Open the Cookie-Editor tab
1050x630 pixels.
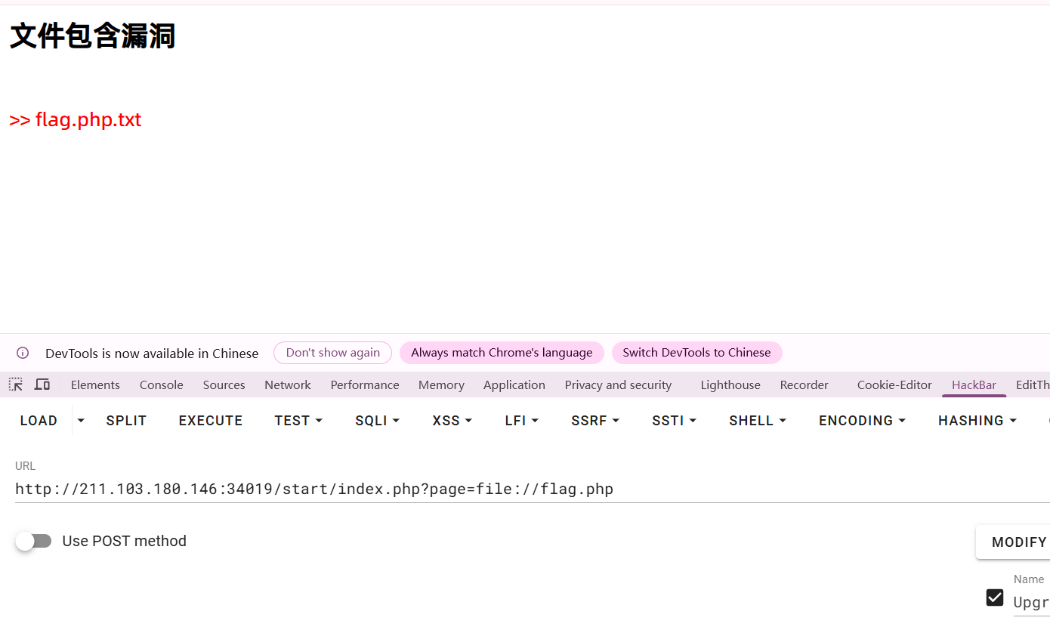pyautogui.click(x=894, y=385)
